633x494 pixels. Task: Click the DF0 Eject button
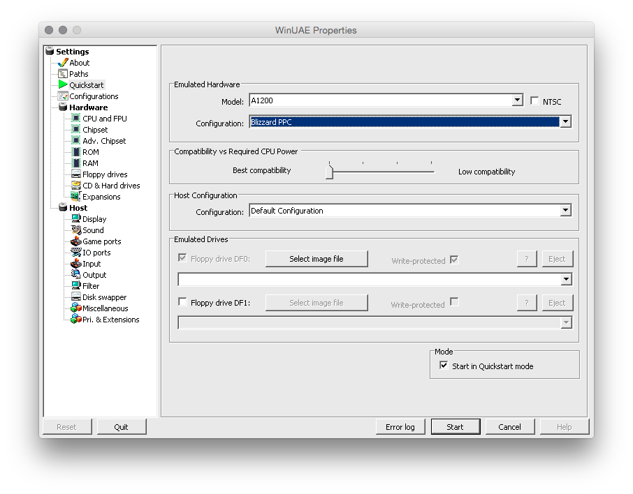point(557,259)
